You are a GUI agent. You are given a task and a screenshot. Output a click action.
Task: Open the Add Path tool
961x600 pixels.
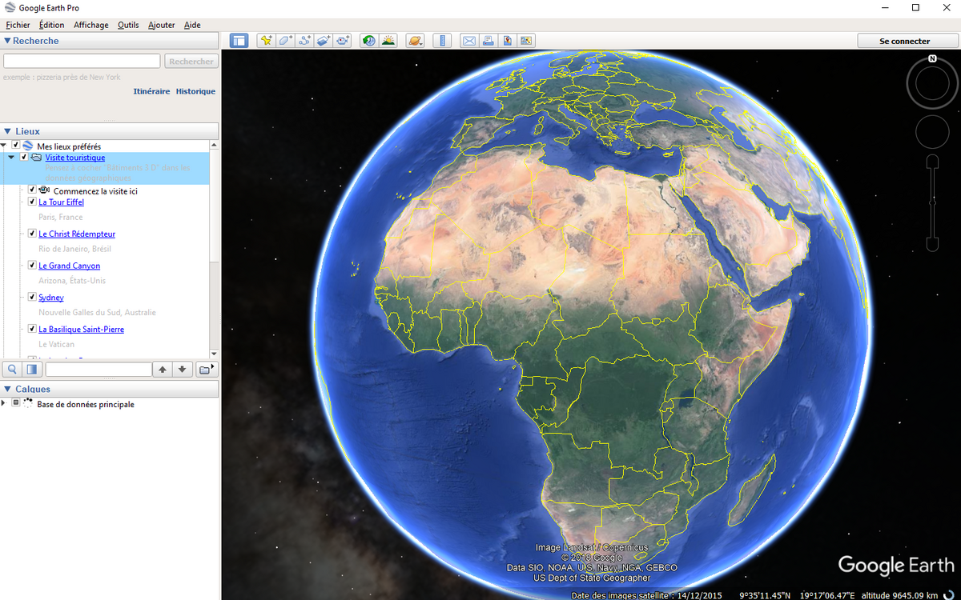coord(304,40)
